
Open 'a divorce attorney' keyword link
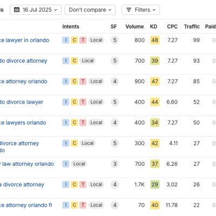22,185
